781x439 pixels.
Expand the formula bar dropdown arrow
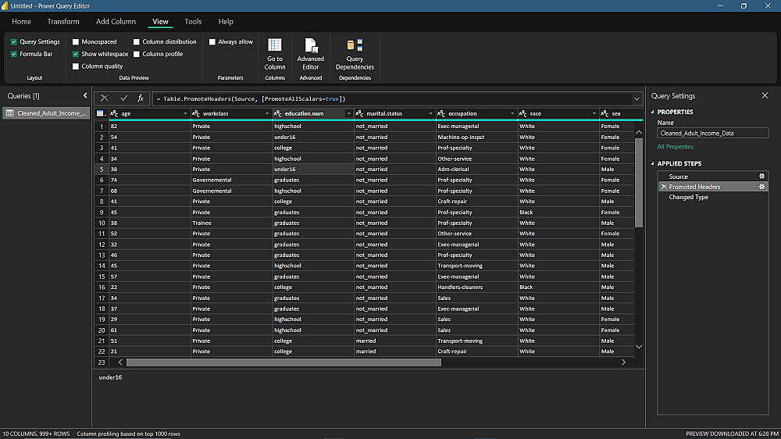pyautogui.click(x=637, y=98)
